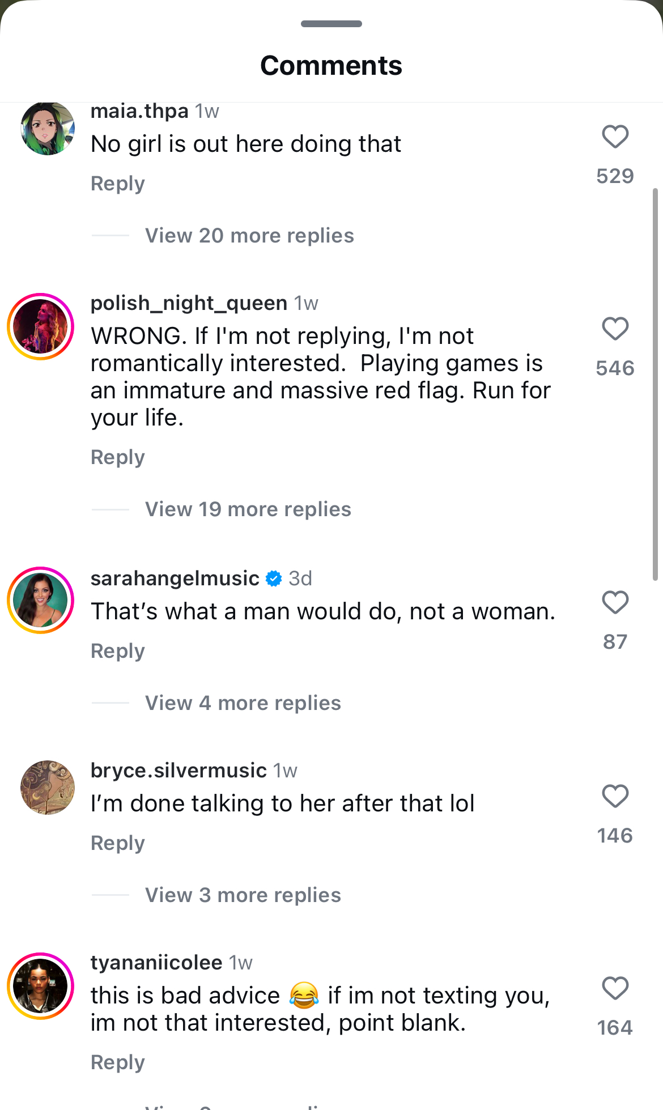The image size is (663, 1110).
Task: Tap the heart on sarahangelmusic's comment
Action: (x=615, y=602)
